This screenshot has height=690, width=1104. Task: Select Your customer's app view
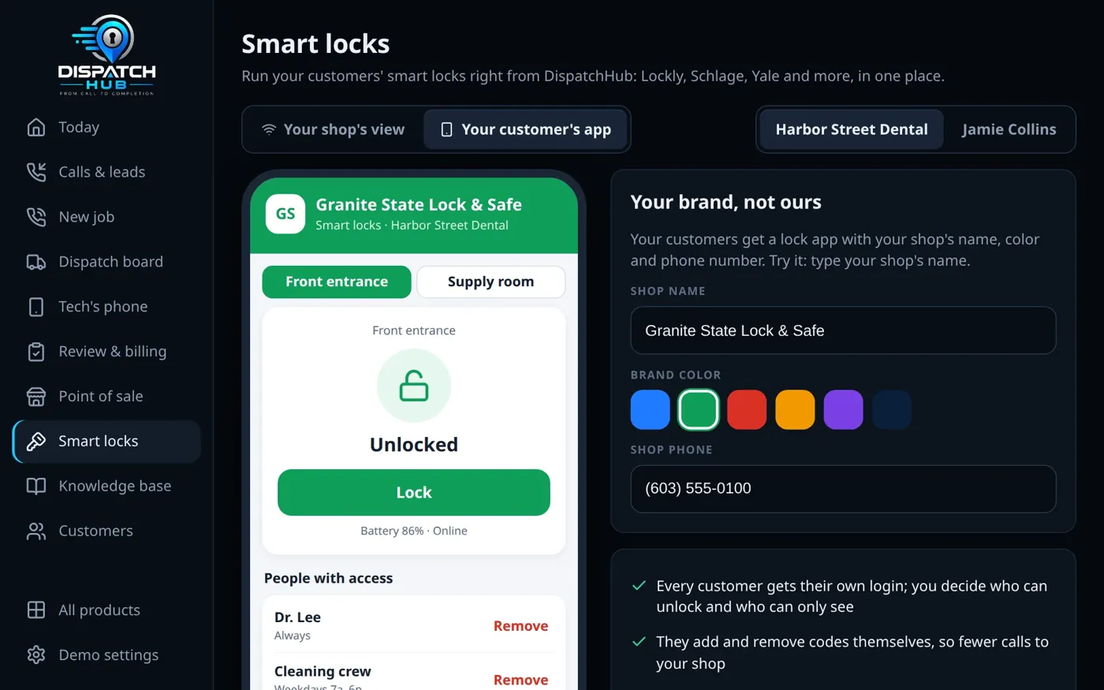[x=525, y=129]
